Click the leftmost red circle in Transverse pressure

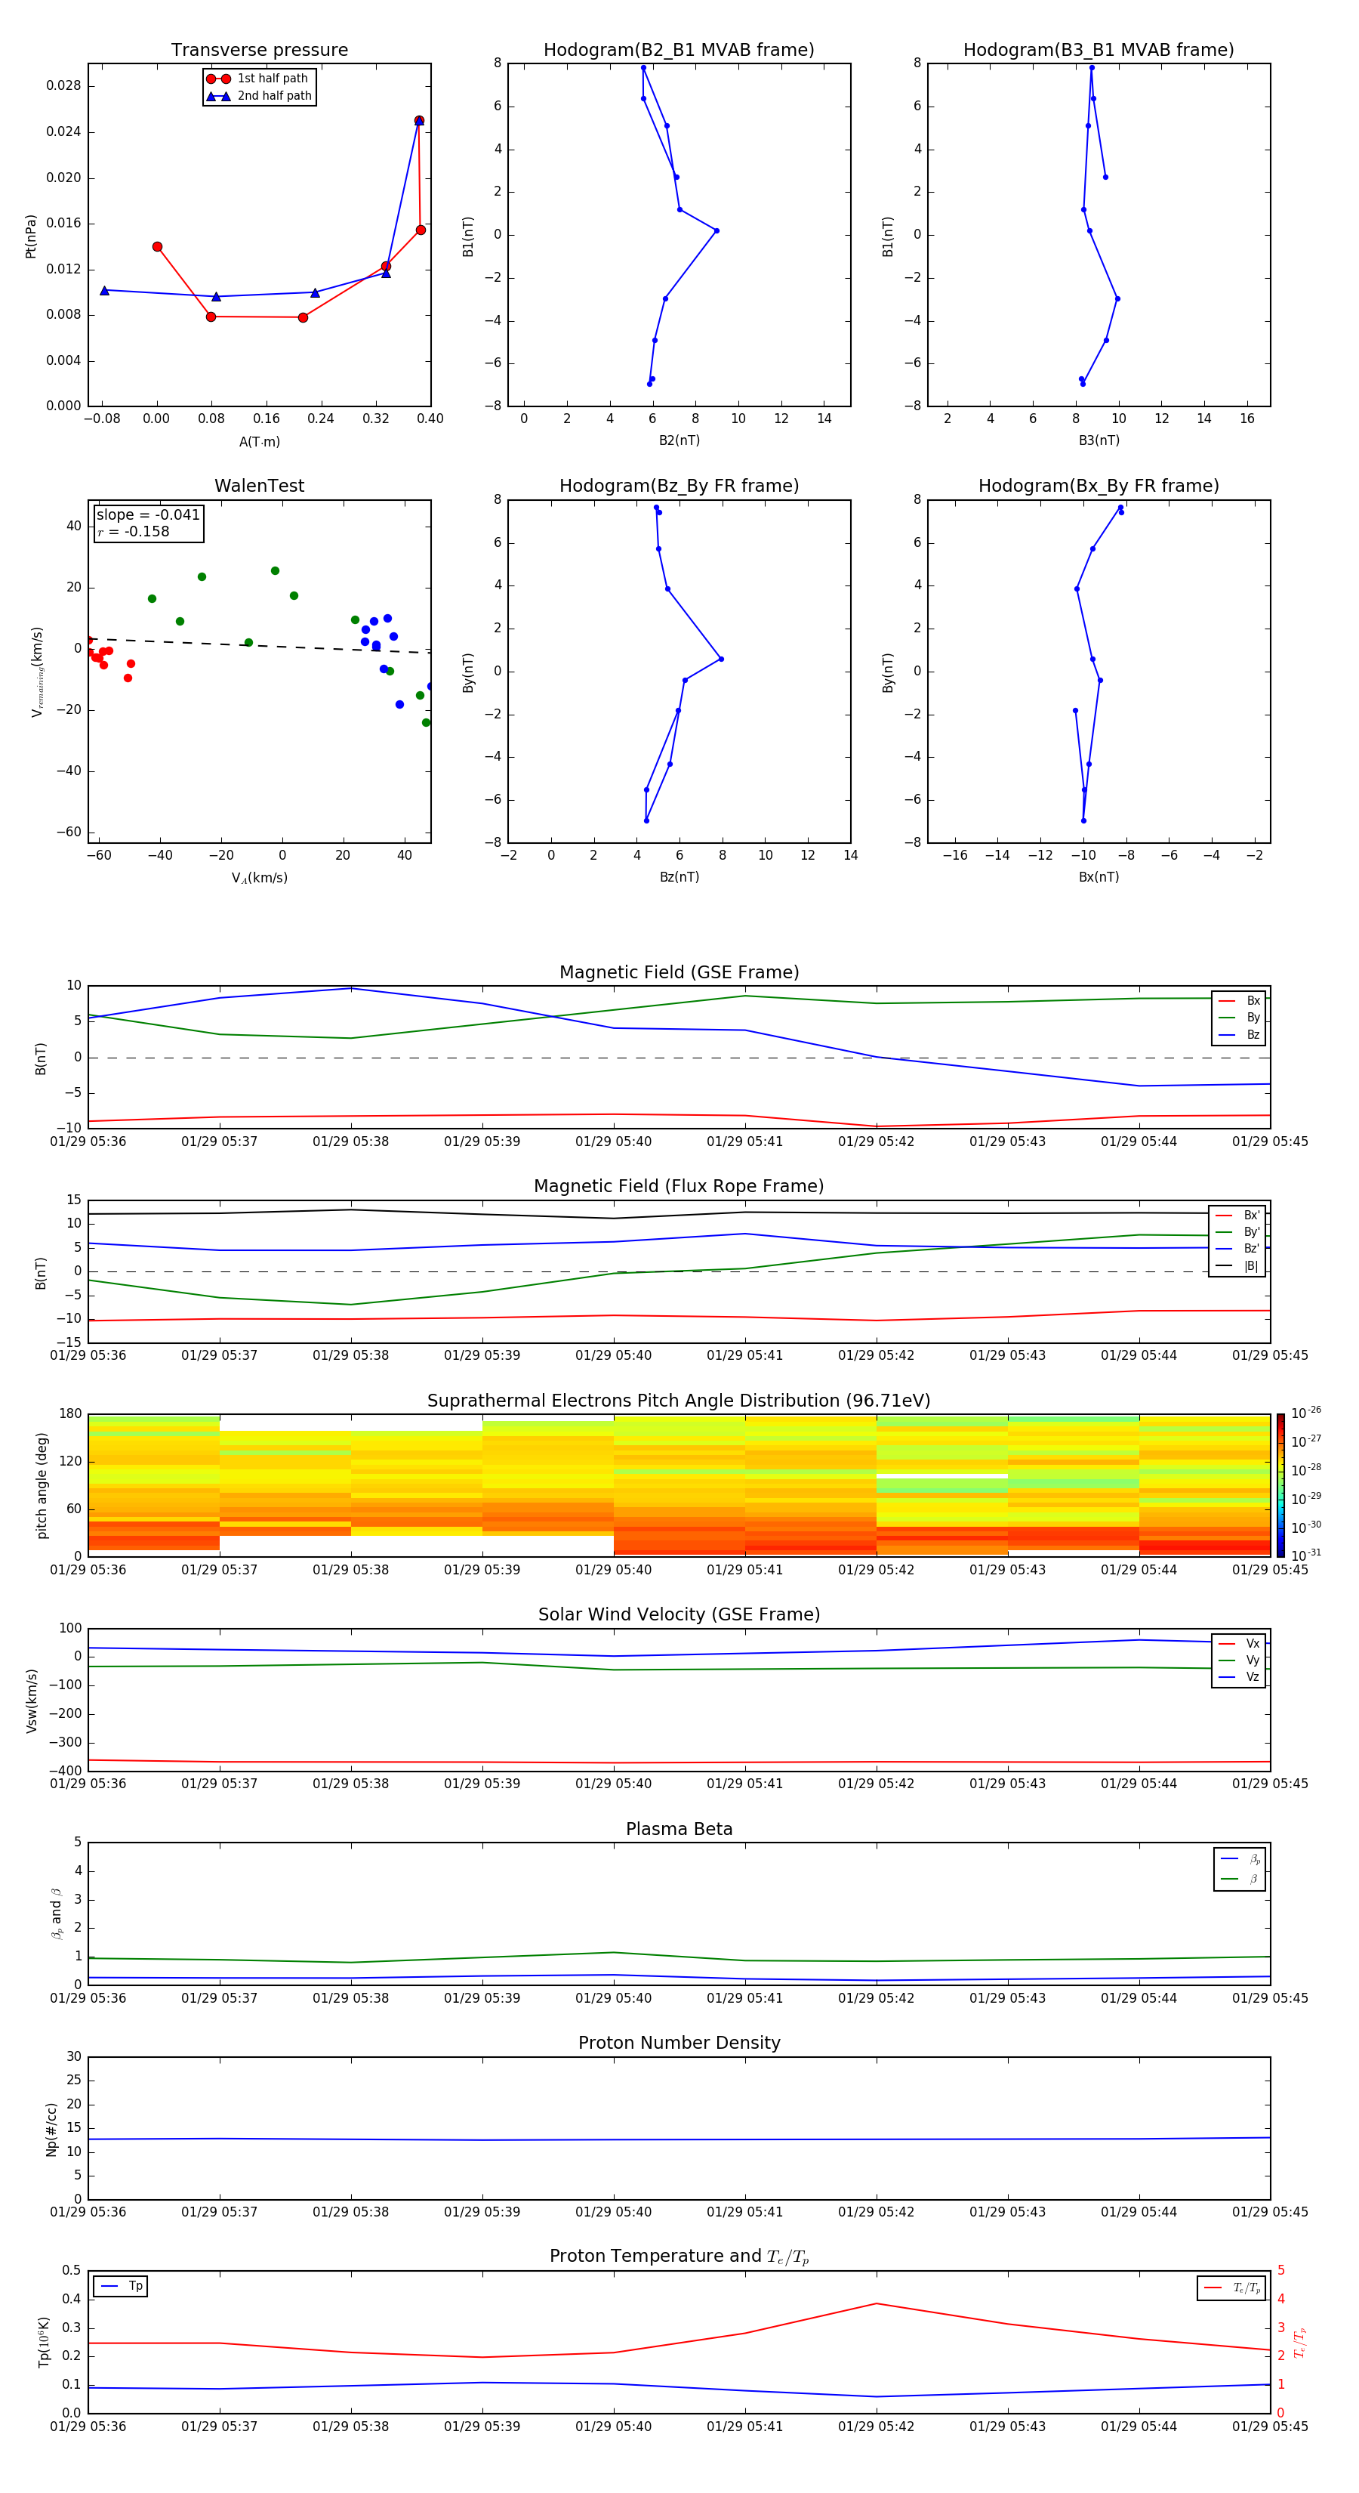(x=158, y=247)
